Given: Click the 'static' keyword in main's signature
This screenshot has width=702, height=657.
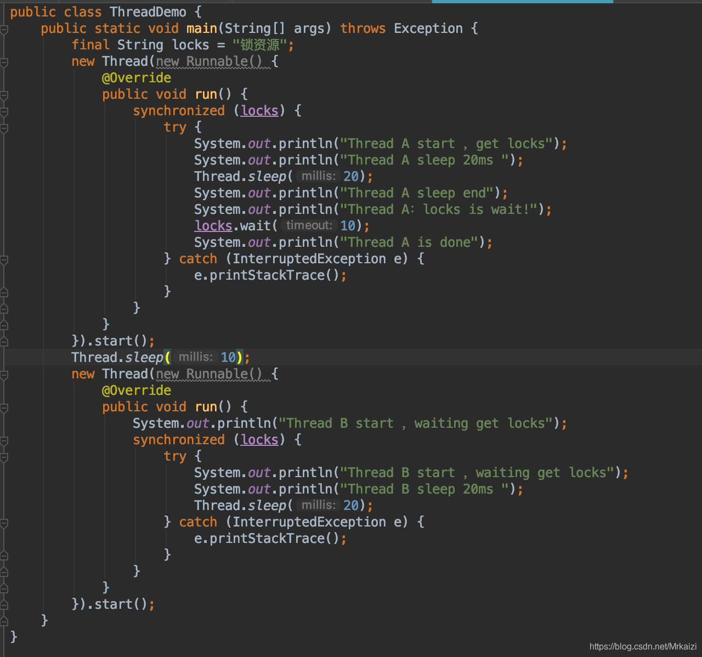Looking at the screenshot, I should click(117, 29).
